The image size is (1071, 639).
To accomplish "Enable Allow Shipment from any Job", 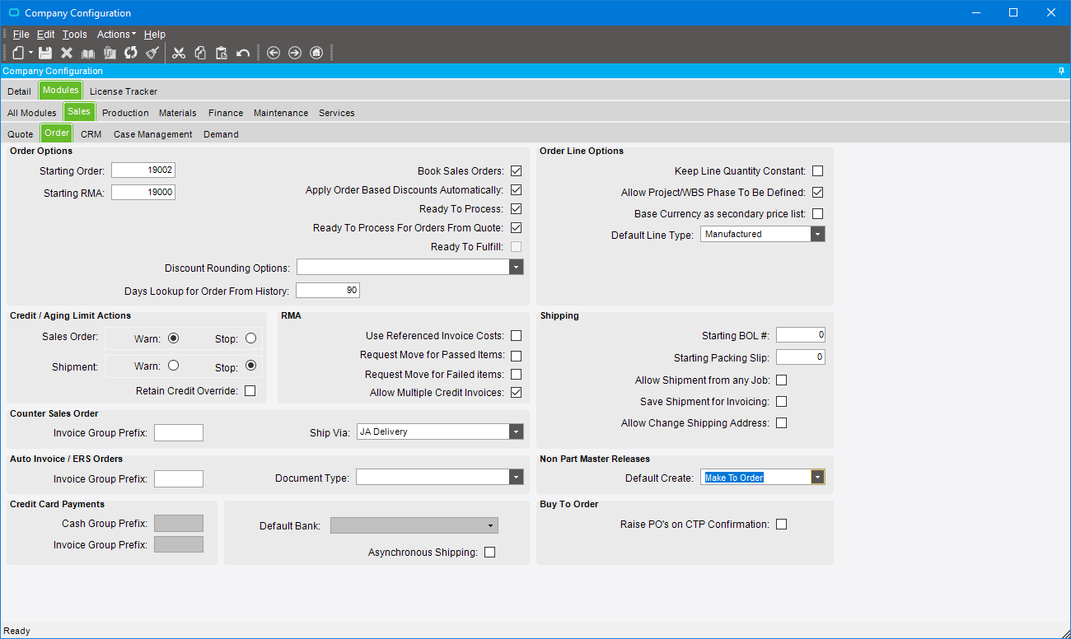I will pos(782,380).
